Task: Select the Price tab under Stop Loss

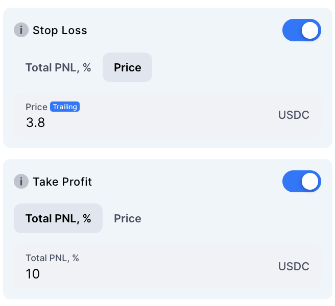Action: point(127,67)
